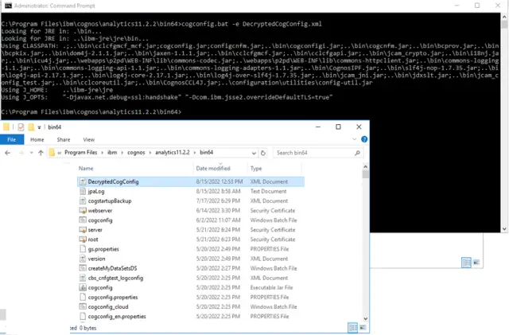Click the webserver certificate icon
This screenshot has width=509, height=335.
83,211
